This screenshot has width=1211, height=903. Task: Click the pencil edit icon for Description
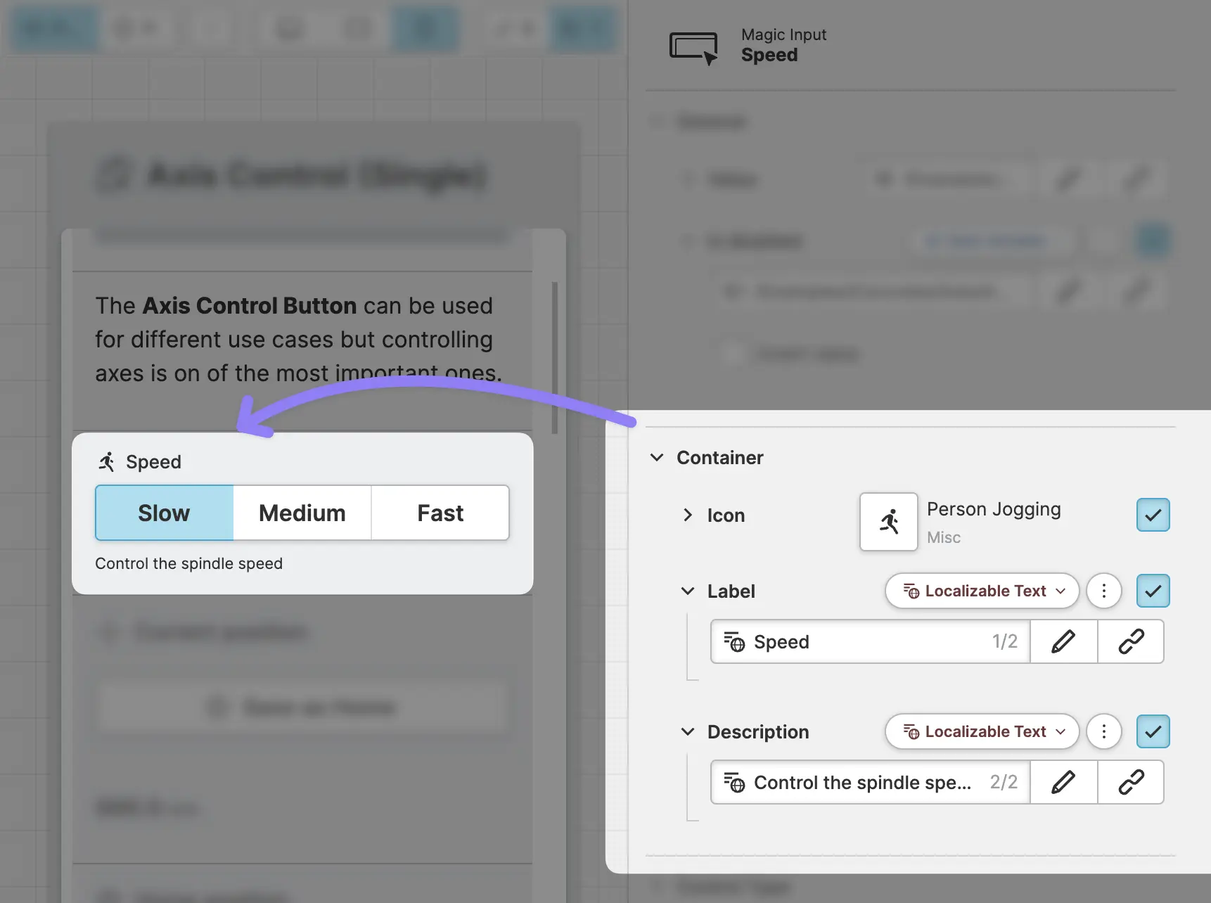pyautogui.click(x=1063, y=782)
